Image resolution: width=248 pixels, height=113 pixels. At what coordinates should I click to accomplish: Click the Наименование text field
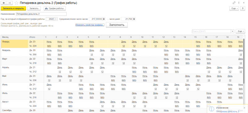click(41, 14)
